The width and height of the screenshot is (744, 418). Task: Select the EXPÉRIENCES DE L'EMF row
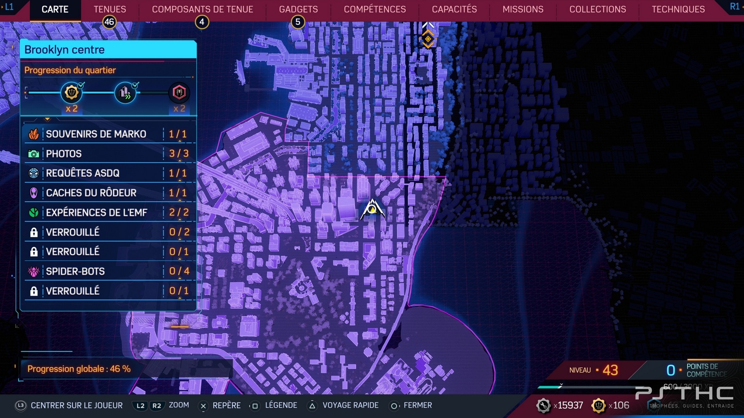[110, 212]
